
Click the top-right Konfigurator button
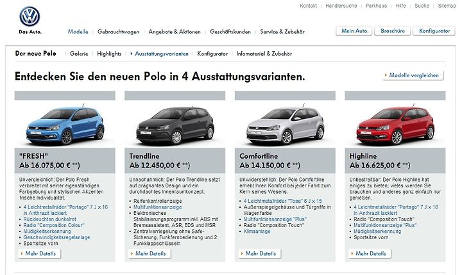pyautogui.click(x=434, y=31)
